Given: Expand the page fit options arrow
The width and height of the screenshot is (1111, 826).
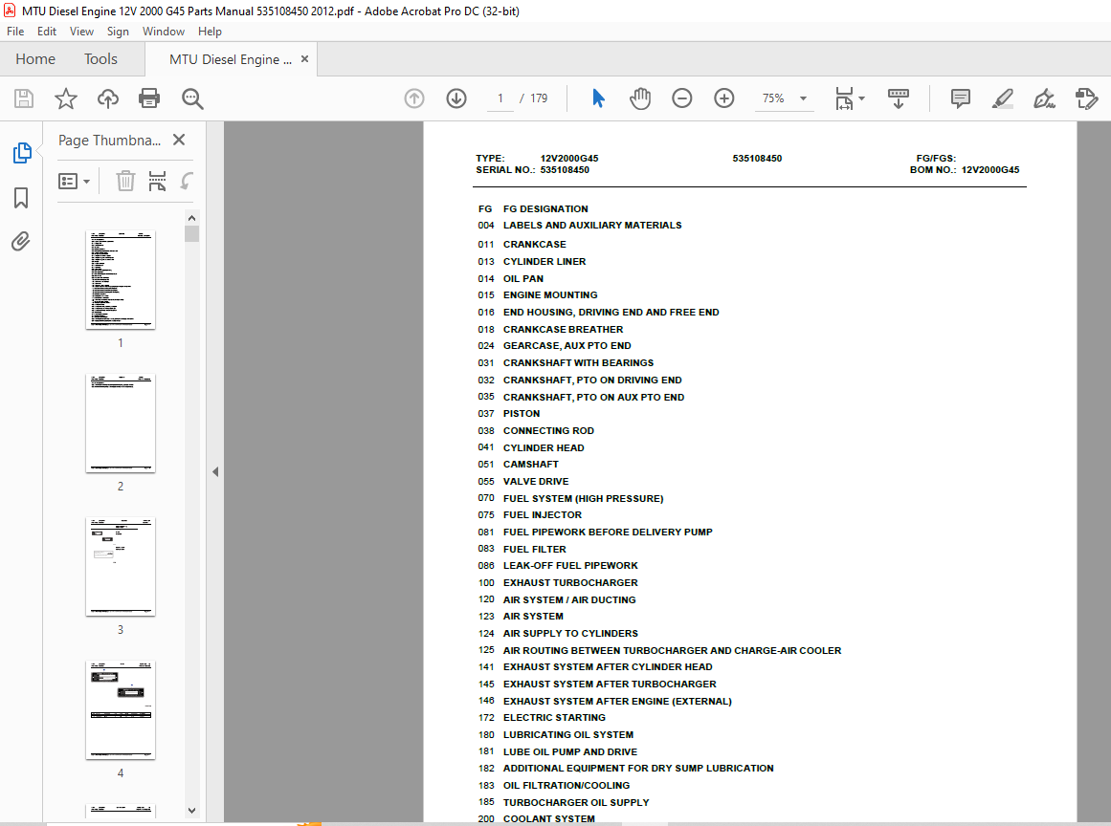Looking at the screenshot, I should tap(861, 98).
